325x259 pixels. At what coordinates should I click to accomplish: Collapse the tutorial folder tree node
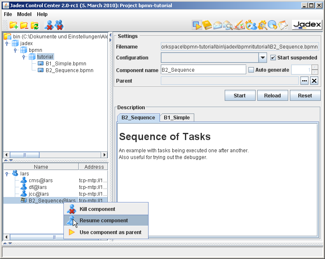pos(24,57)
